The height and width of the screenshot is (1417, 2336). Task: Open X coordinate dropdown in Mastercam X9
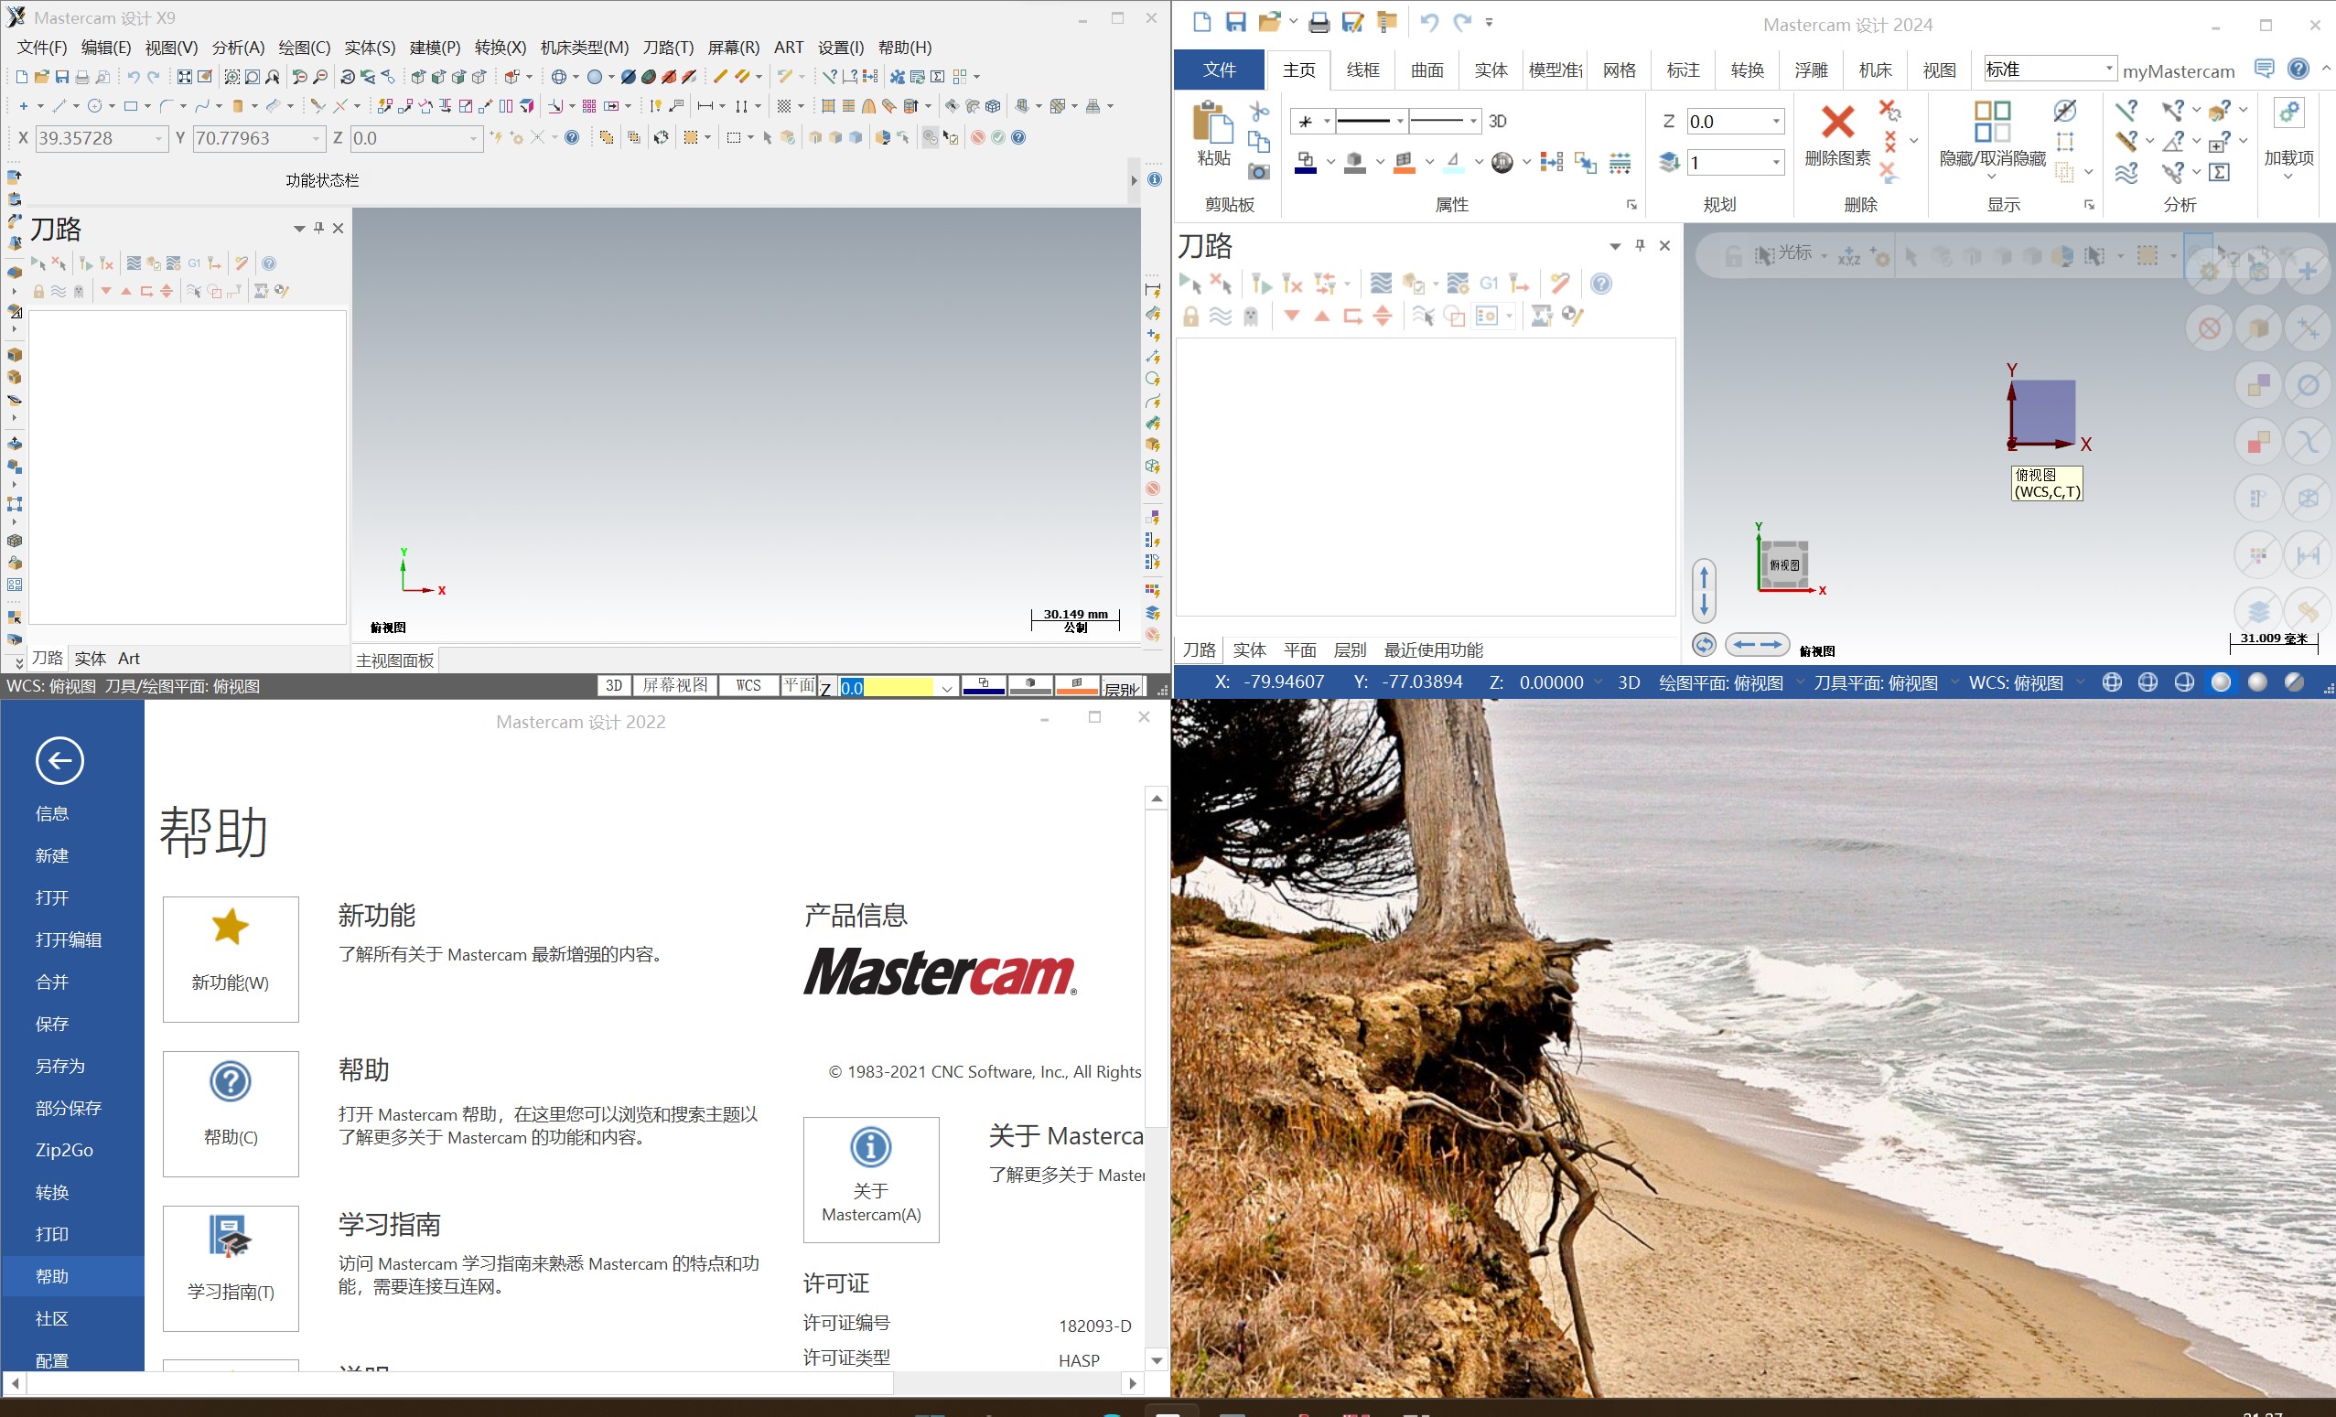pyautogui.click(x=158, y=138)
